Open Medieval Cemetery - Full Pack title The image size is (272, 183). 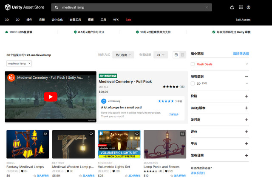(x=125, y=82)
